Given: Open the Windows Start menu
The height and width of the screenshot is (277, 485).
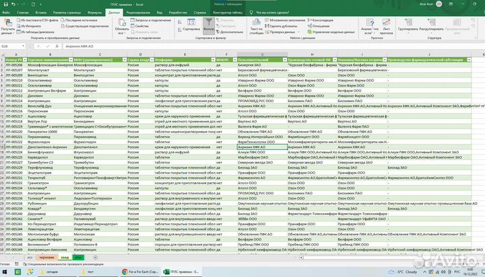Looking at the screenshot, I should tap(5, 272).
